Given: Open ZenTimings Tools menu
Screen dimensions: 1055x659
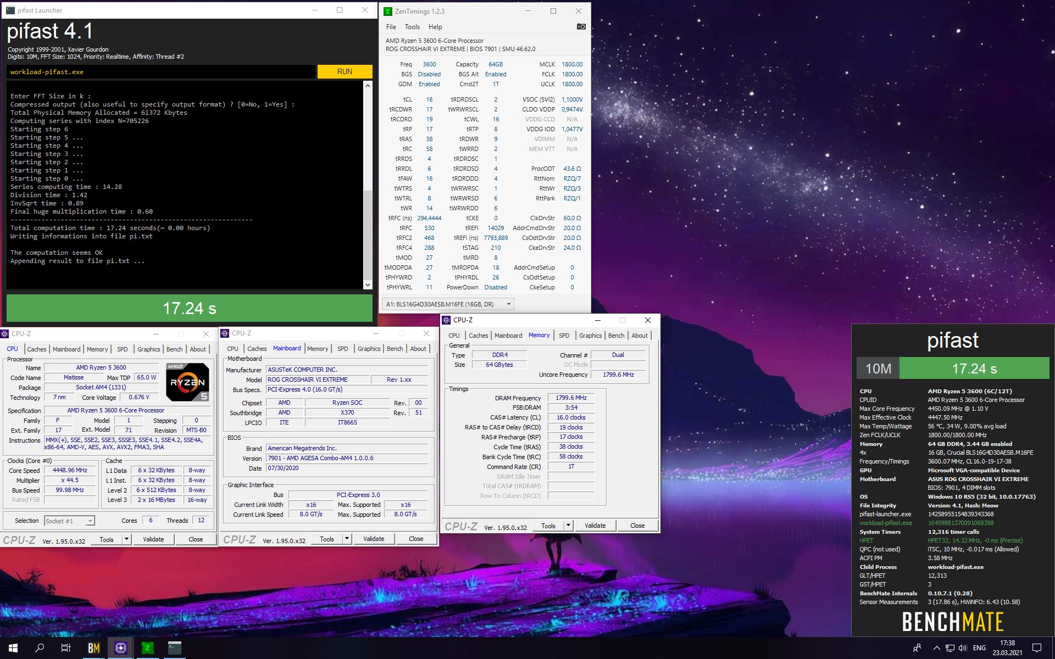Looking at the screenshot, I should [412, 27].
